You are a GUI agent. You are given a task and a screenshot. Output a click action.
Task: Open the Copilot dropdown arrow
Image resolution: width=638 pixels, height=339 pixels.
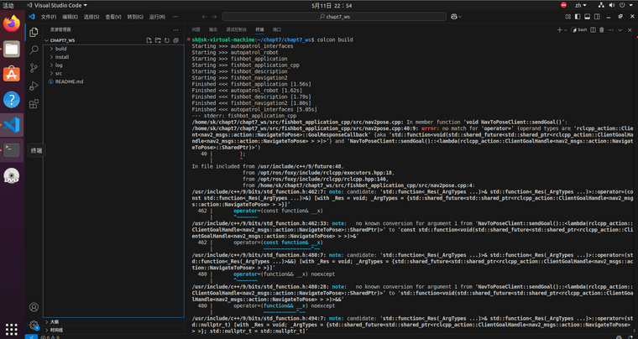460,17
